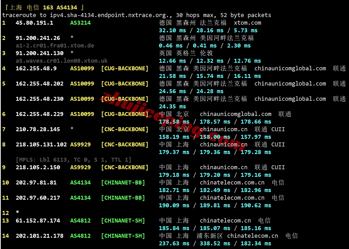
Task: Select IP 202.97.81.81 at hop 10
Action: click(36, 183)
